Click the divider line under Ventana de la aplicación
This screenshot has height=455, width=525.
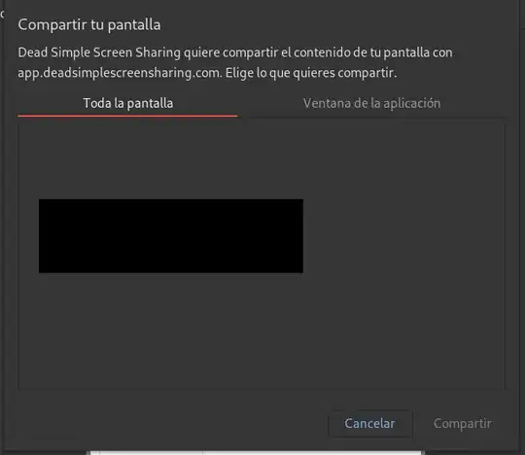[371, 118]
